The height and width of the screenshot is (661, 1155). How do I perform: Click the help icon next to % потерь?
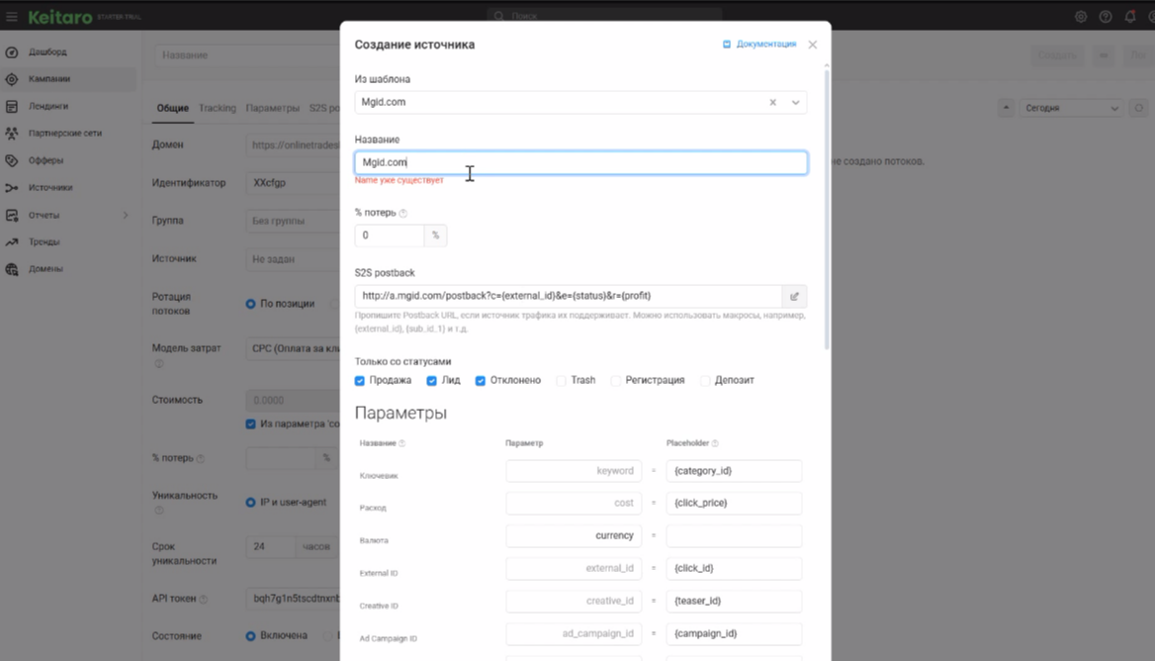coord(403,213)
